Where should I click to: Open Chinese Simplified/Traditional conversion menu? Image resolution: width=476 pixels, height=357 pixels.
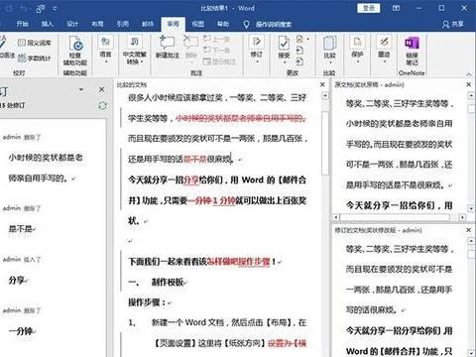[134, 50]
